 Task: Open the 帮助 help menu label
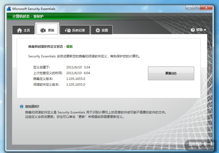tap(199, 30)
